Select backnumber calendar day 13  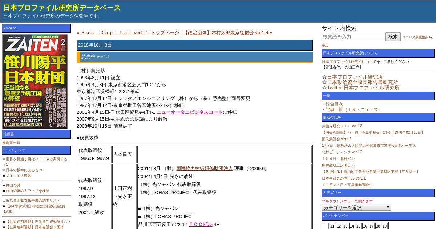pyautogui.click(x=346, y=226)
